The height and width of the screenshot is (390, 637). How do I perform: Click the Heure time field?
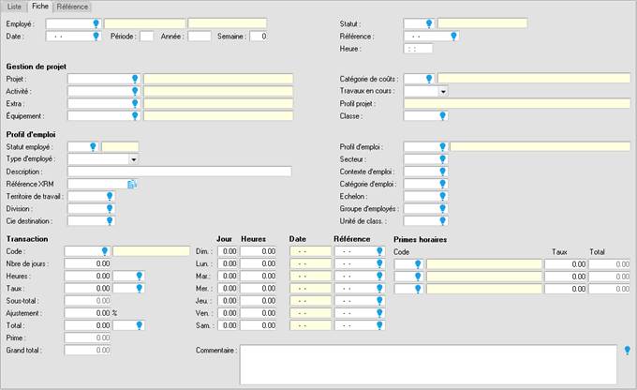click(418, 49)
